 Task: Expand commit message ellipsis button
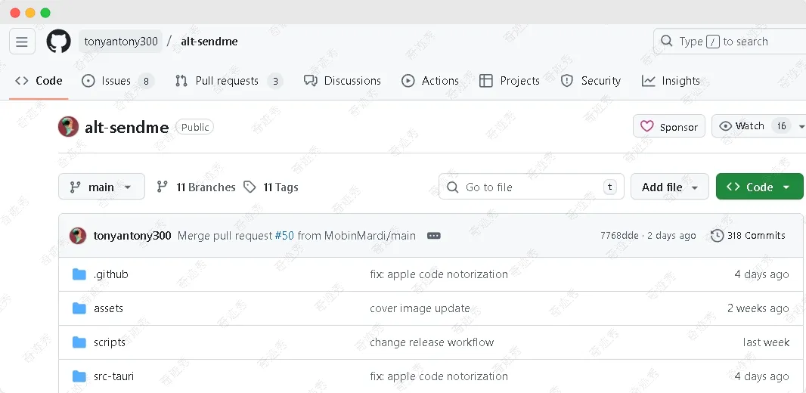pyautogui.click(x=433, y=236)
